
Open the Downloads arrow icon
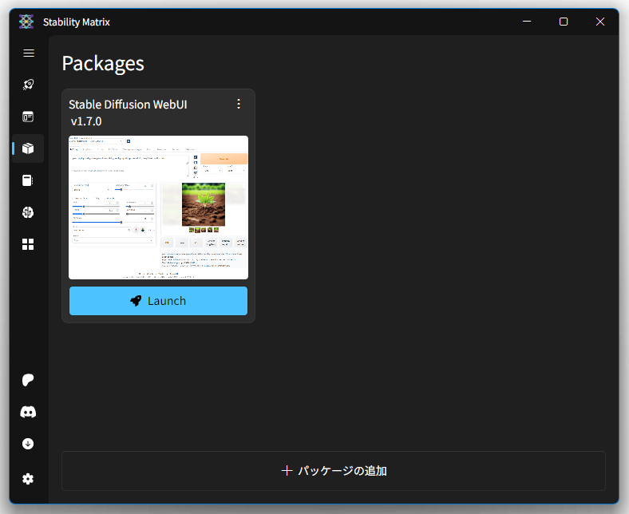point(28,444)
